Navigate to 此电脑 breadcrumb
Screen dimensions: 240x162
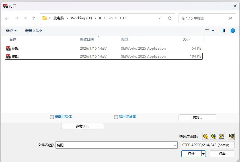coord(59,18)
